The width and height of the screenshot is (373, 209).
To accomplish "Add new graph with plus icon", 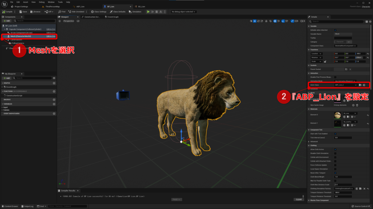I will click(54, 83).
